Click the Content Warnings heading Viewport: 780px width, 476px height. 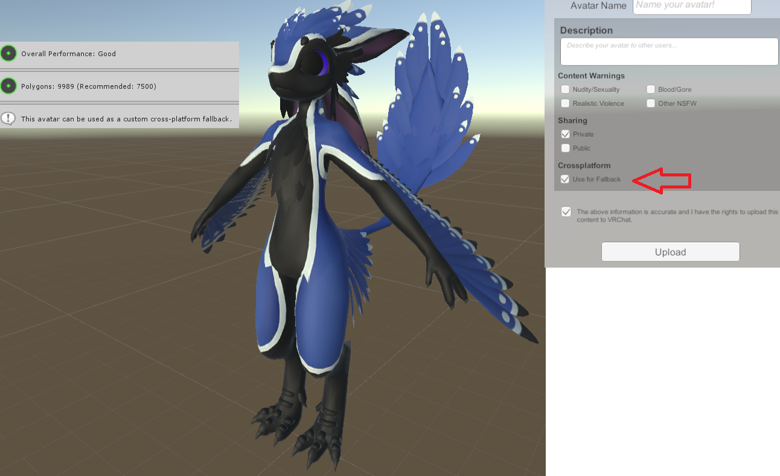pos(591,76)
